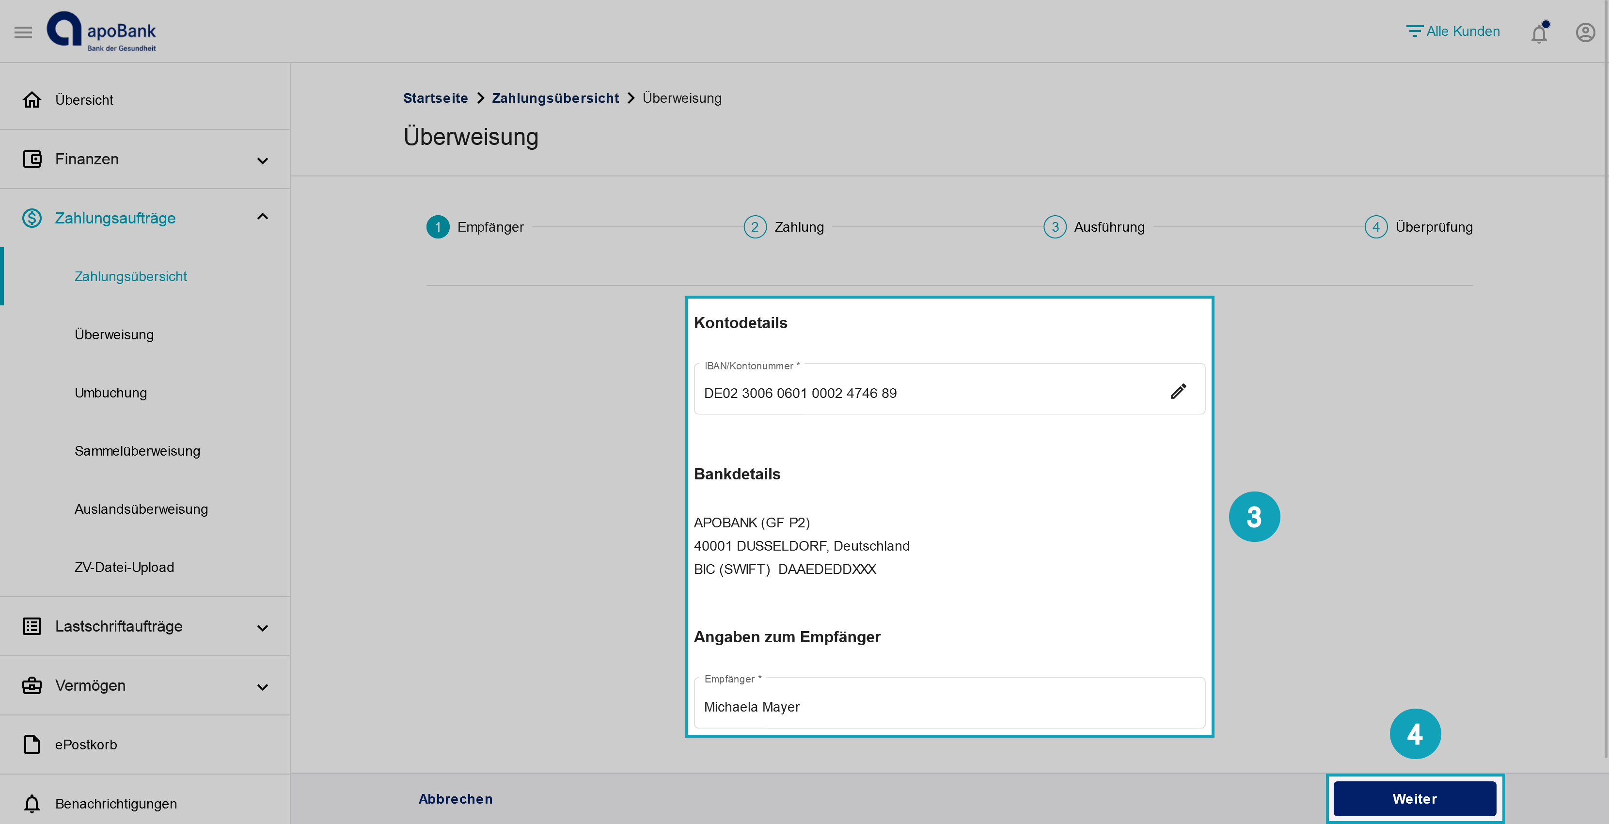
Task: Click Überweisung breadcrumb current page text
Action: click(x=682, y=98)
